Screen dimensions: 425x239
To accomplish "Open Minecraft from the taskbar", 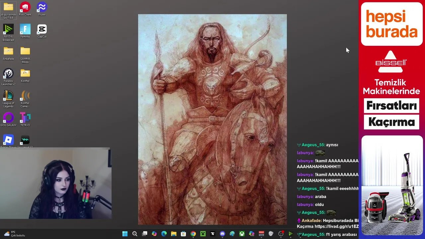I will (x=203, y=234).
